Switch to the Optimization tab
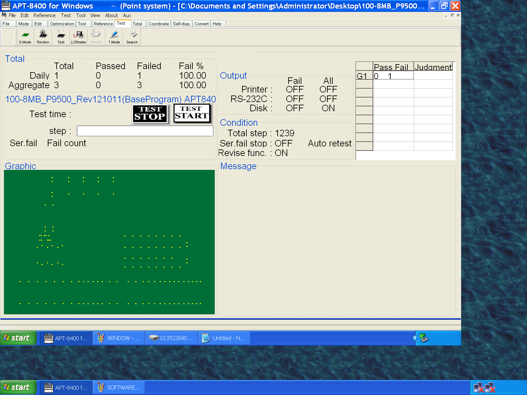Viewport: 527px width, 395px height. (x=62, y=24)
